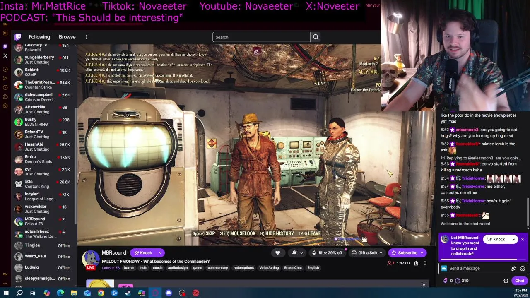Image resolution: width=530 pixels, height=298 pixels.
Task: Click the channel points icon showing 310
Action: pyautogui.click(x=458, y=281)
